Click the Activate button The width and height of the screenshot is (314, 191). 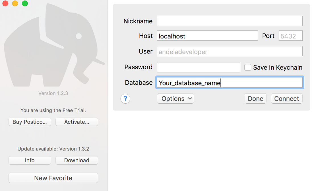[x=77, y=122]
